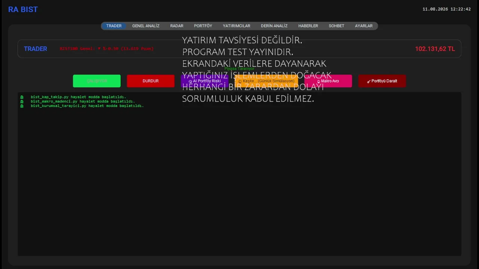Select the RADAR tab

(x=177, y=26)
